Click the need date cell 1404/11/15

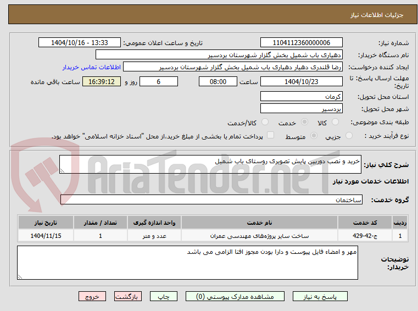point(46,236)
